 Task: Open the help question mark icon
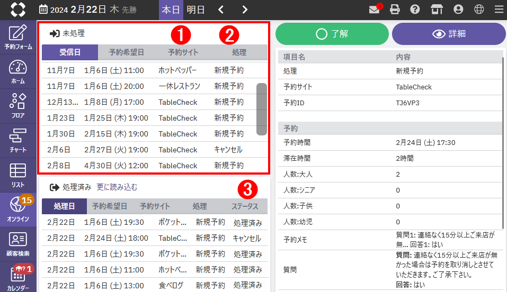(x=415, y=10)
